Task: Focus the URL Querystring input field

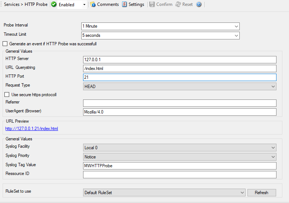Action: coord(179,69)
